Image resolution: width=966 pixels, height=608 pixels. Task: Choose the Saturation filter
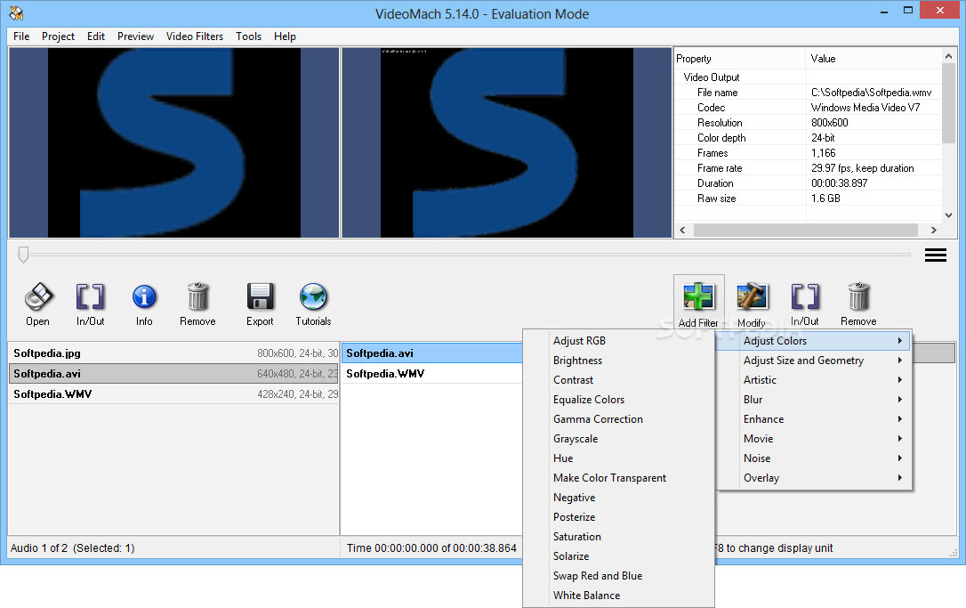(x=618, y=537)
